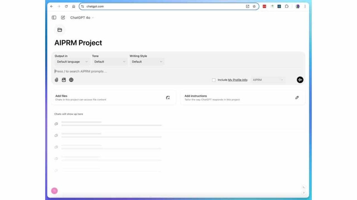Screen dimensions: 357x200
Task: Click the globe web search icon
Action: [71, 80]
